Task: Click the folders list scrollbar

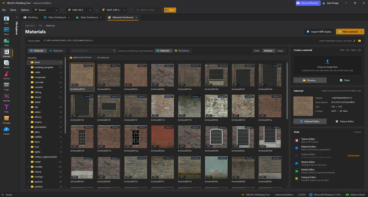Action: [x=65, y=95]
